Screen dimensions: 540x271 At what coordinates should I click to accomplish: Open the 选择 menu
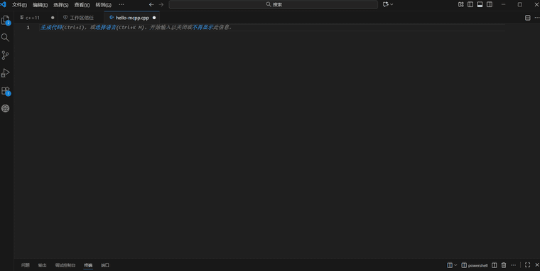coord(60,5)
